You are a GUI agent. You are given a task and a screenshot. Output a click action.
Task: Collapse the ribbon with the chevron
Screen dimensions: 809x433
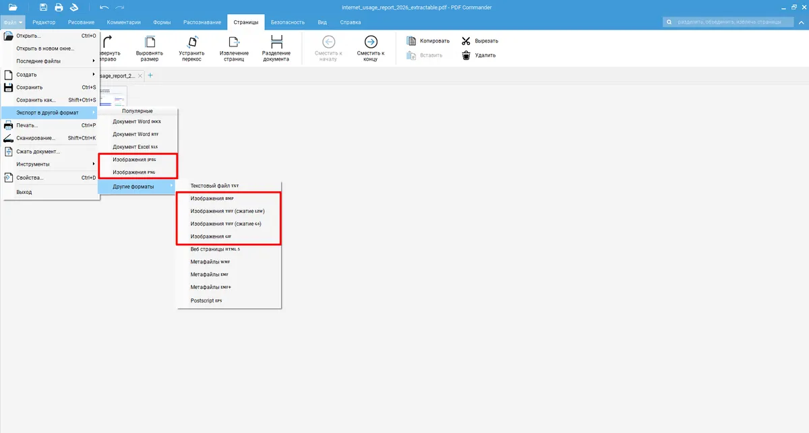click(802, 22)
